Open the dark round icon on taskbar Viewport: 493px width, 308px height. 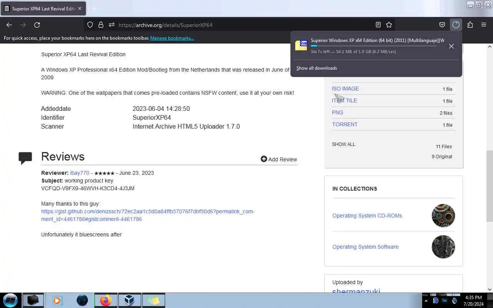82,300
